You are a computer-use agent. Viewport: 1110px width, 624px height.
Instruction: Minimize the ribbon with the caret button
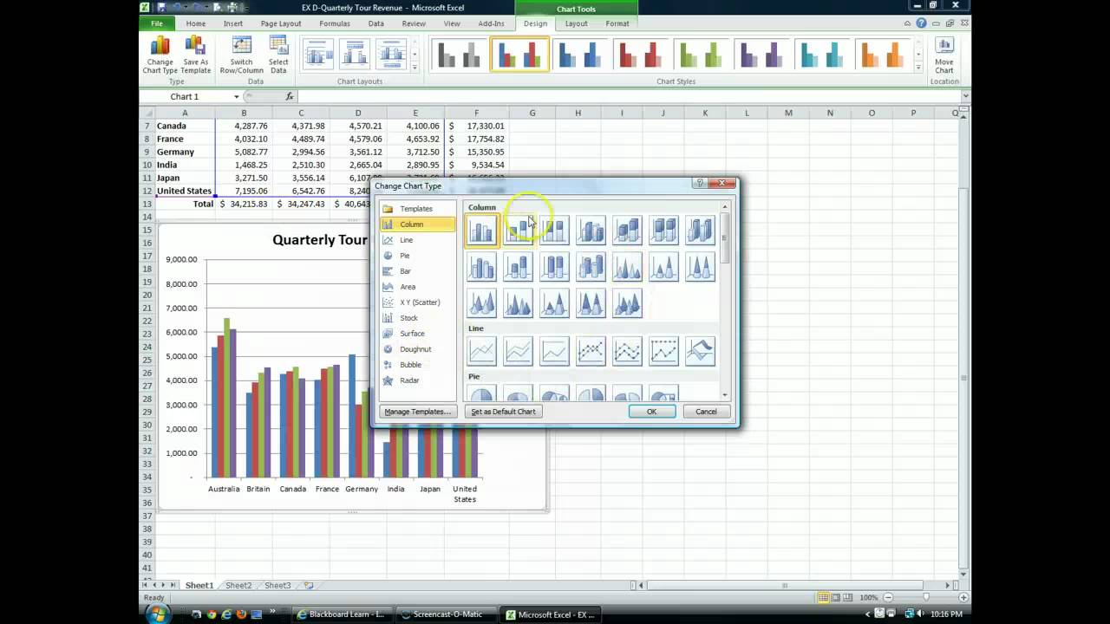908,23
